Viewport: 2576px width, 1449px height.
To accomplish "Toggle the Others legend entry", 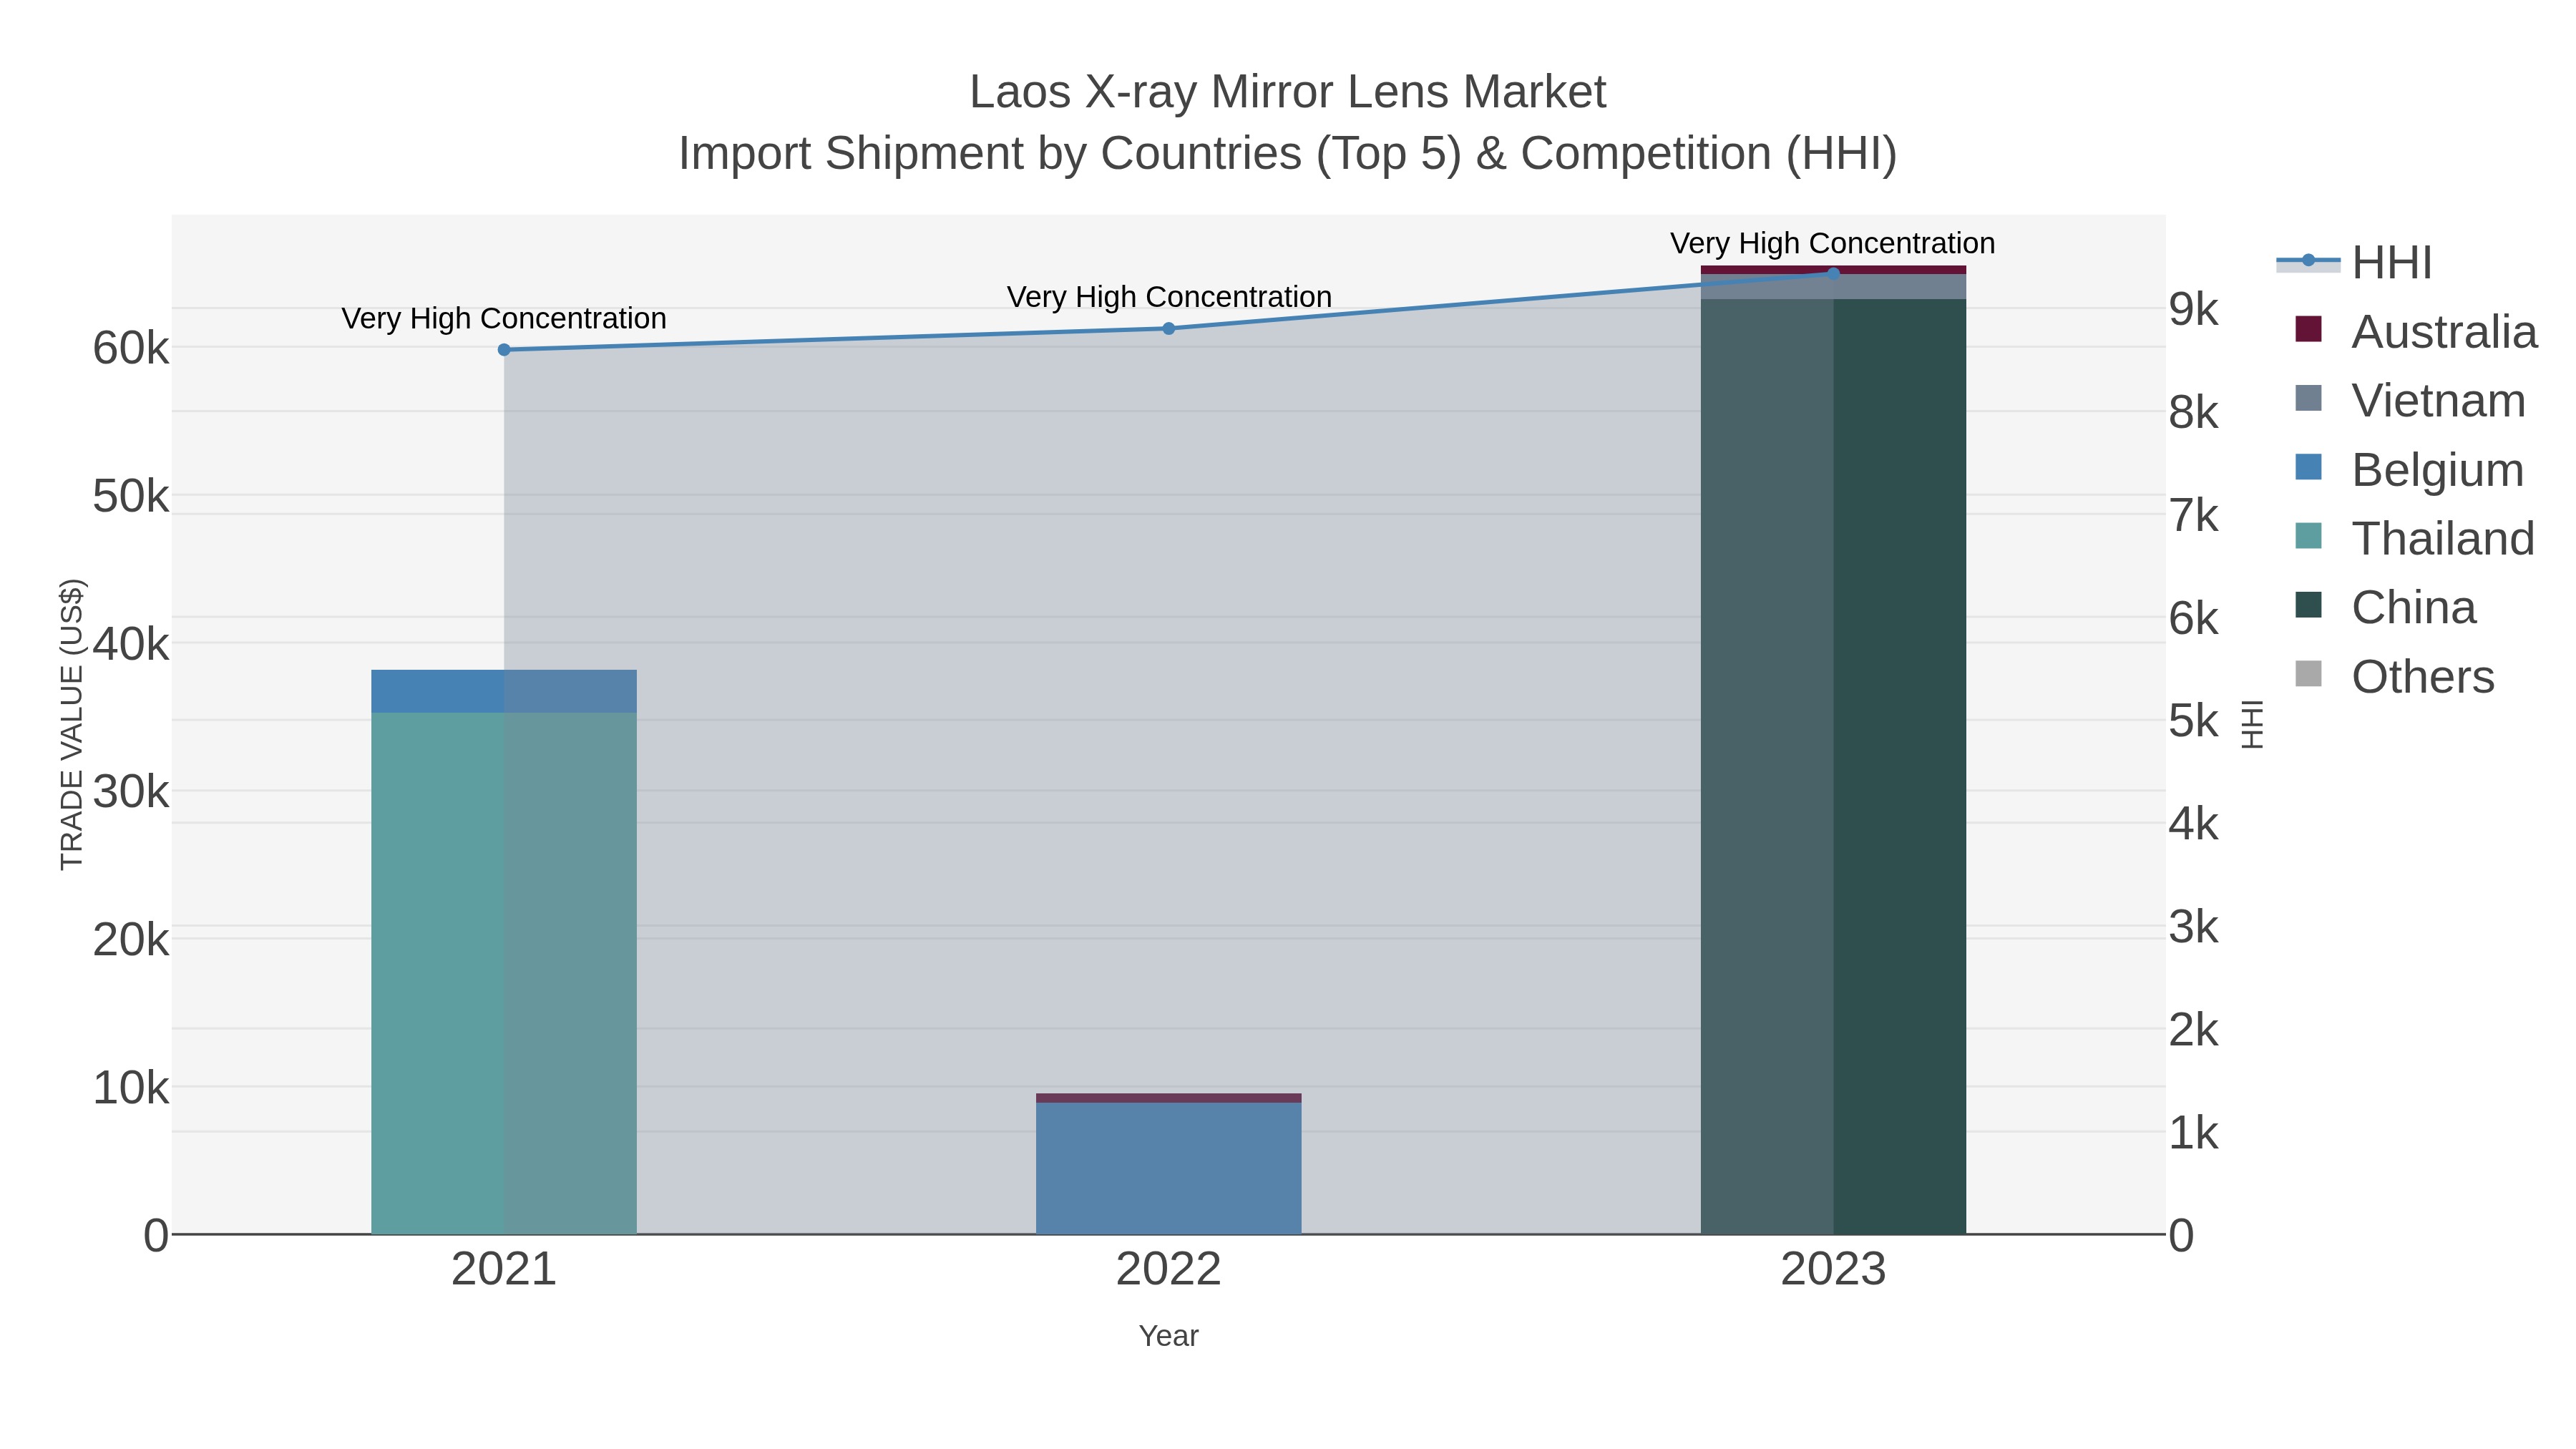I will [2394, 677].
